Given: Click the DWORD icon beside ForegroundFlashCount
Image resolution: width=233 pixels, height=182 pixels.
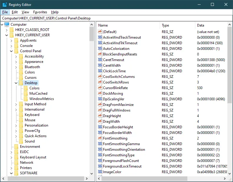Looking at the screenshot, I should click(x=100, y=160).
